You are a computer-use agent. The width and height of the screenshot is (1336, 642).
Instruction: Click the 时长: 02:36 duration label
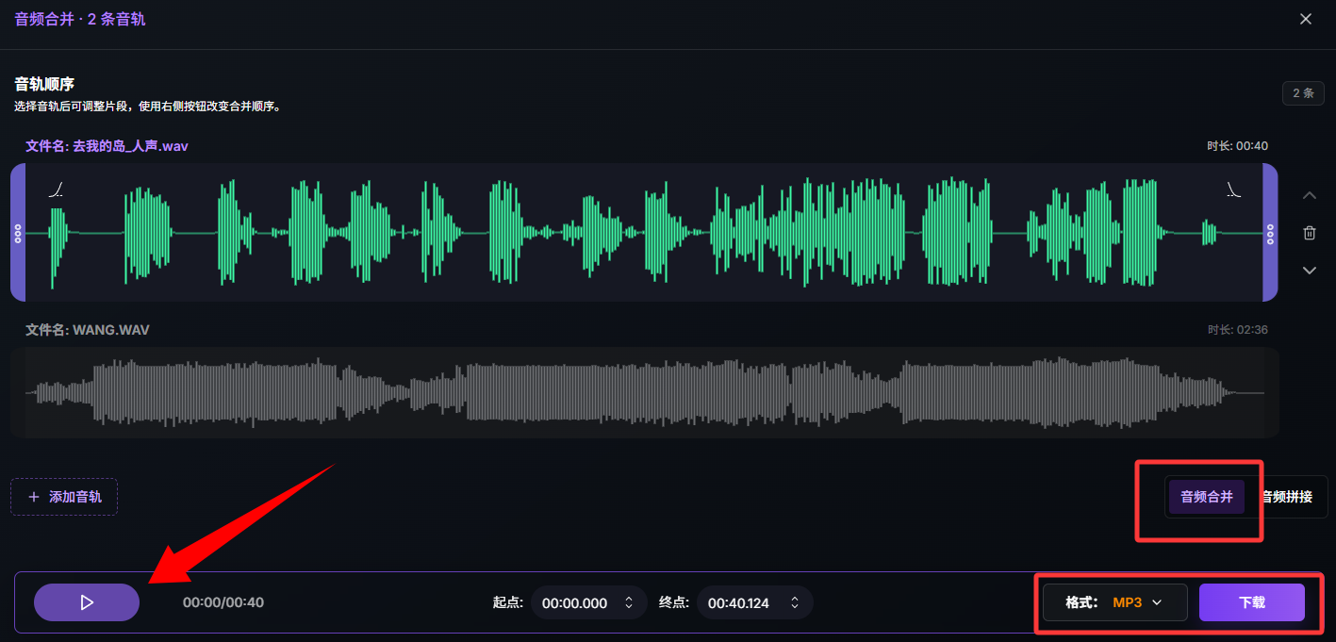click(x=1237, y=330)
